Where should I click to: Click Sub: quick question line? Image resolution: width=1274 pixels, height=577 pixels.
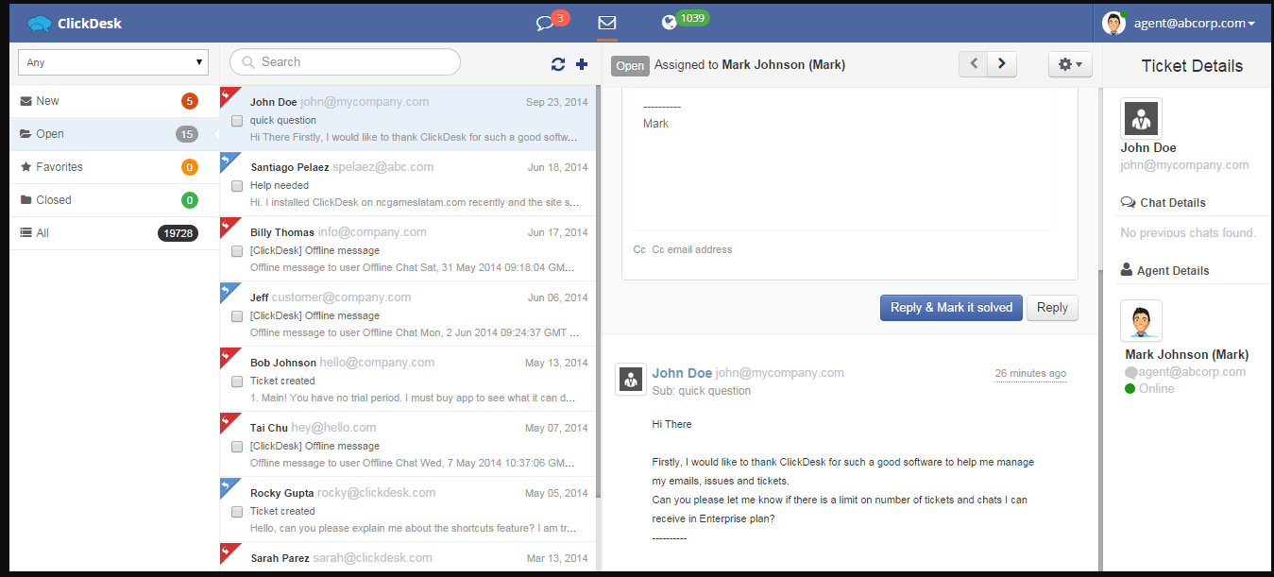702,391
